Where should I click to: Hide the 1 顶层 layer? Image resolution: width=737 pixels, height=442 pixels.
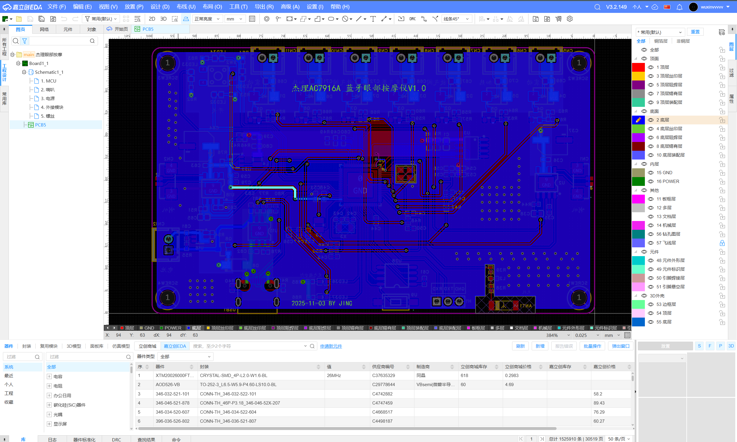[x=651, y=67]
